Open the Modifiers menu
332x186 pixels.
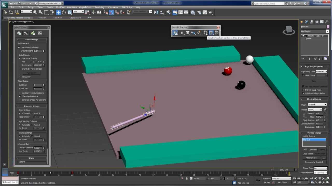pos(60,7)
